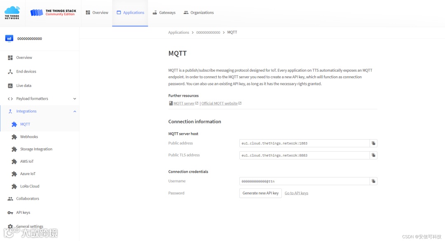The height and width of the screenshot is (241, 445).
Task: Click the Applications breadcrumb link
Action: point(178,33)
